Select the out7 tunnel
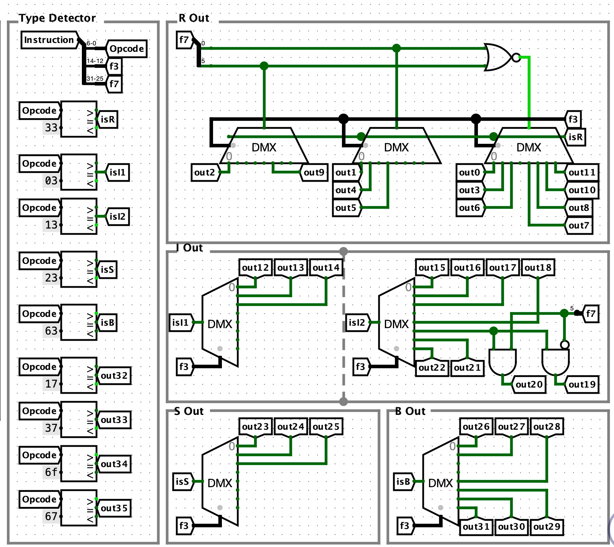614x547 pixels. (578, 225)
